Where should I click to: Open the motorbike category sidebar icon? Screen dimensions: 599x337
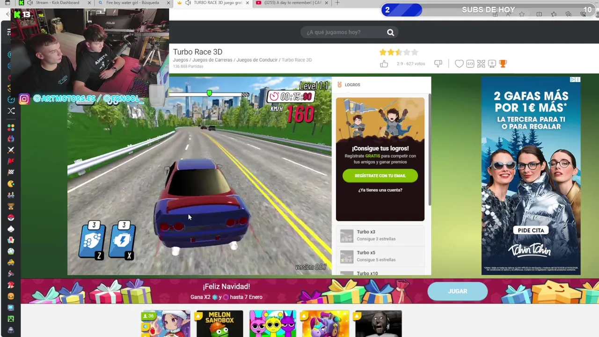[x=11, y=274]
